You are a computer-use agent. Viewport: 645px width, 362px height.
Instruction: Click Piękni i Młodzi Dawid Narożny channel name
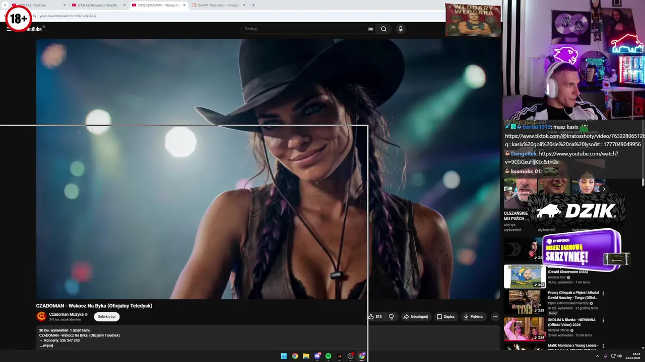tap(569, 303)
